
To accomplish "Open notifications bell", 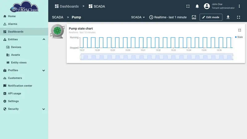I will 197,6.
